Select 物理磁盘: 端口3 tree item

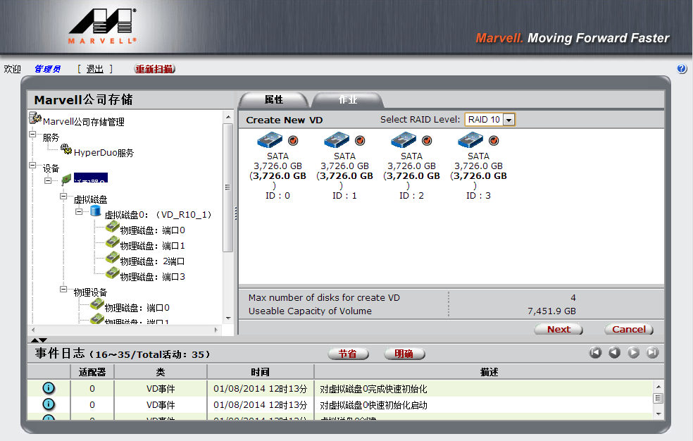point(153,277)
